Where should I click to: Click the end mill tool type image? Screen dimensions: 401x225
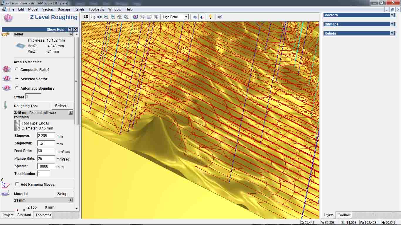click(17, 126)
